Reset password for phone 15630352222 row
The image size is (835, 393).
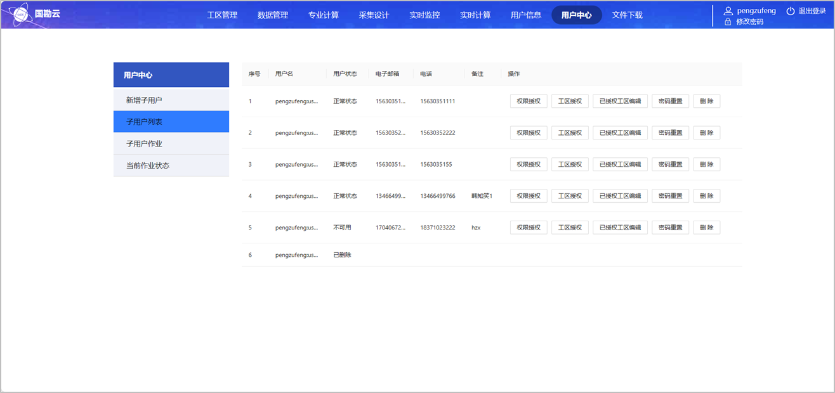point(670,132)
